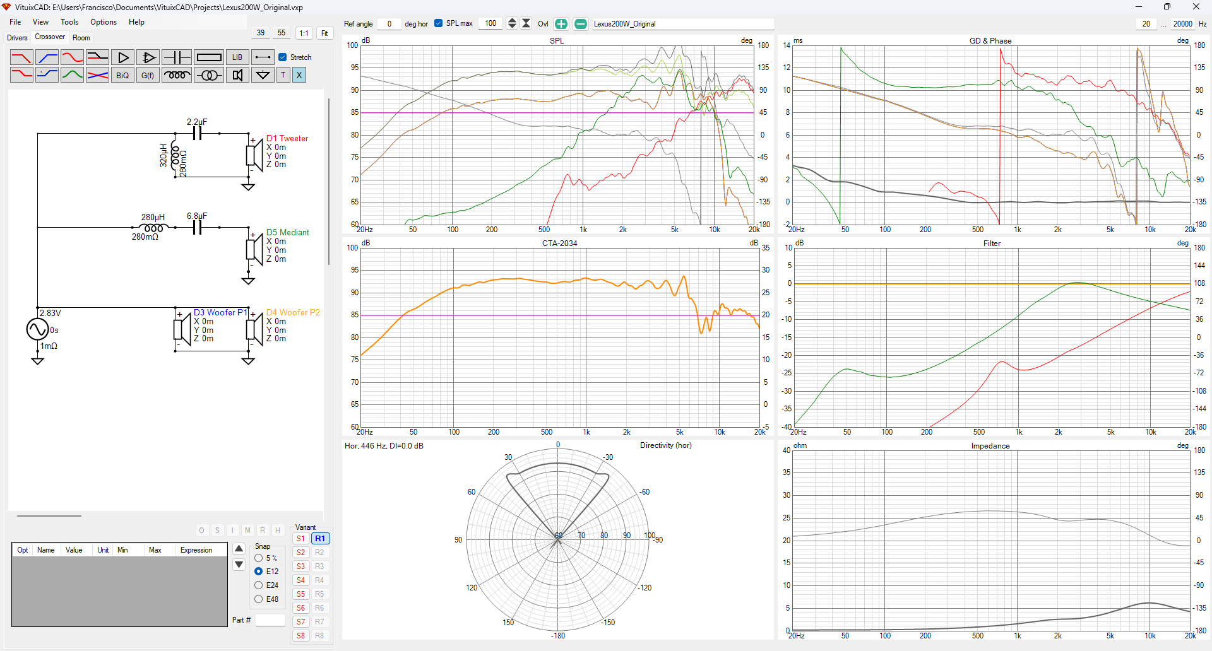The image size is (1212, 651).
Task: Click the schematic vertical scrollbar
Action: coord(329,182)
